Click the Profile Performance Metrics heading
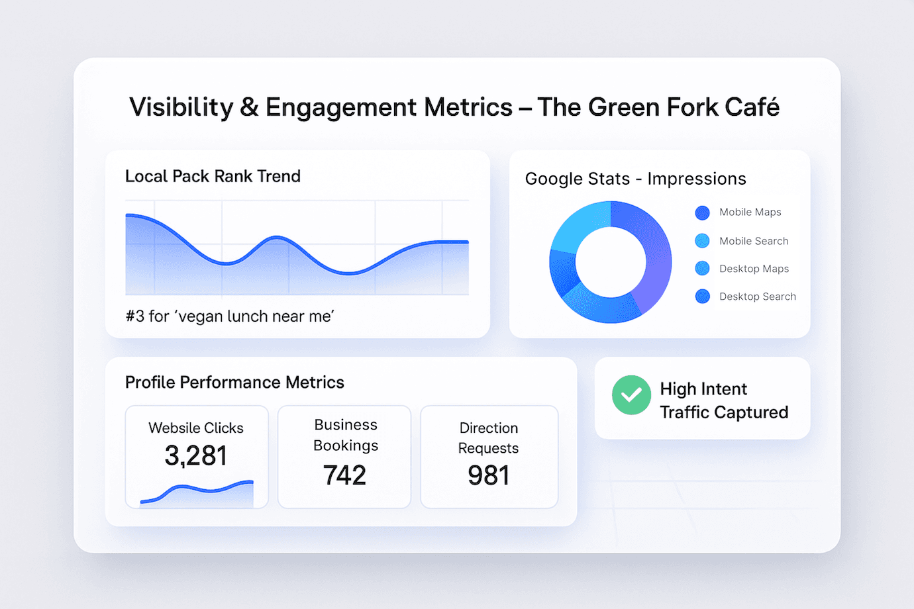Viewport: 914px width, 609px height. click(x=234, y=383)
